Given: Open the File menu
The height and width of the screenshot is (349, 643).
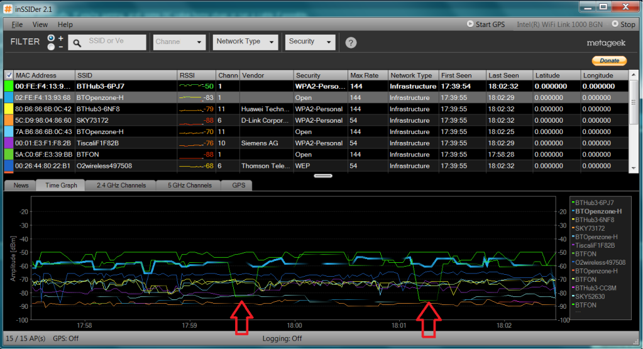Looking at the screenshot, I should (x=17, y=25).
